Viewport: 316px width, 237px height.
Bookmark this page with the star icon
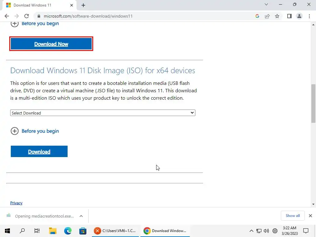click(277, 16)
